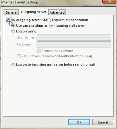The height and width of the screenshot is (129, 117).
Task: Click the 'Log on to incoming mail server before sending mail' text
Action: (55, 64)
